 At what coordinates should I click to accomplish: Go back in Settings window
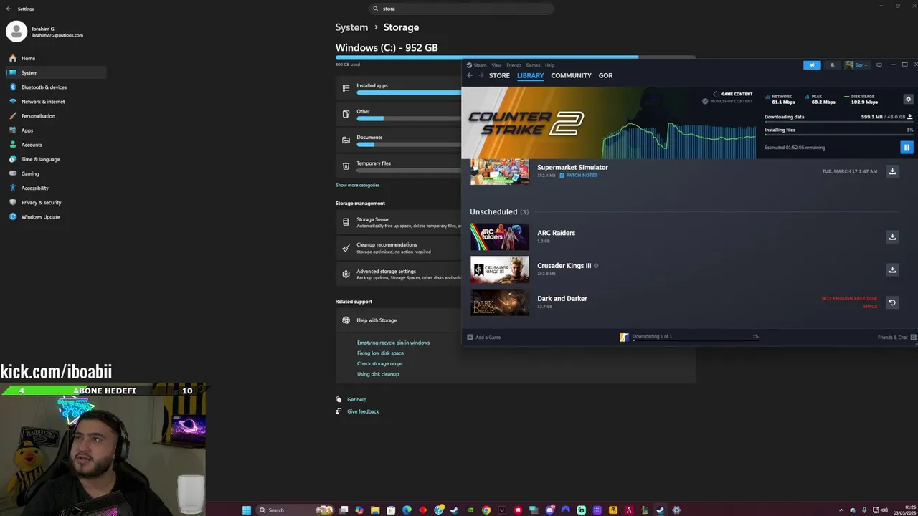coord(9,9)
